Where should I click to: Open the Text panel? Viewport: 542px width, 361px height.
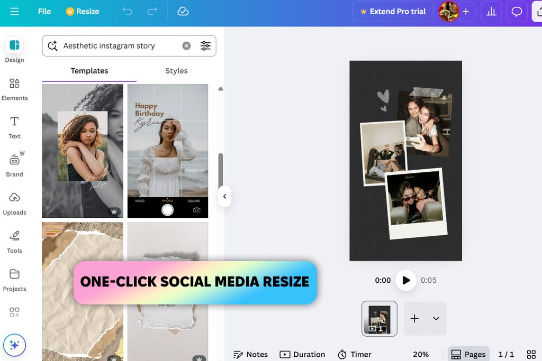[14, 127]
